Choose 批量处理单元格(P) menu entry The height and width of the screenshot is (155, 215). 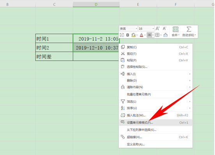coord(155,94)
